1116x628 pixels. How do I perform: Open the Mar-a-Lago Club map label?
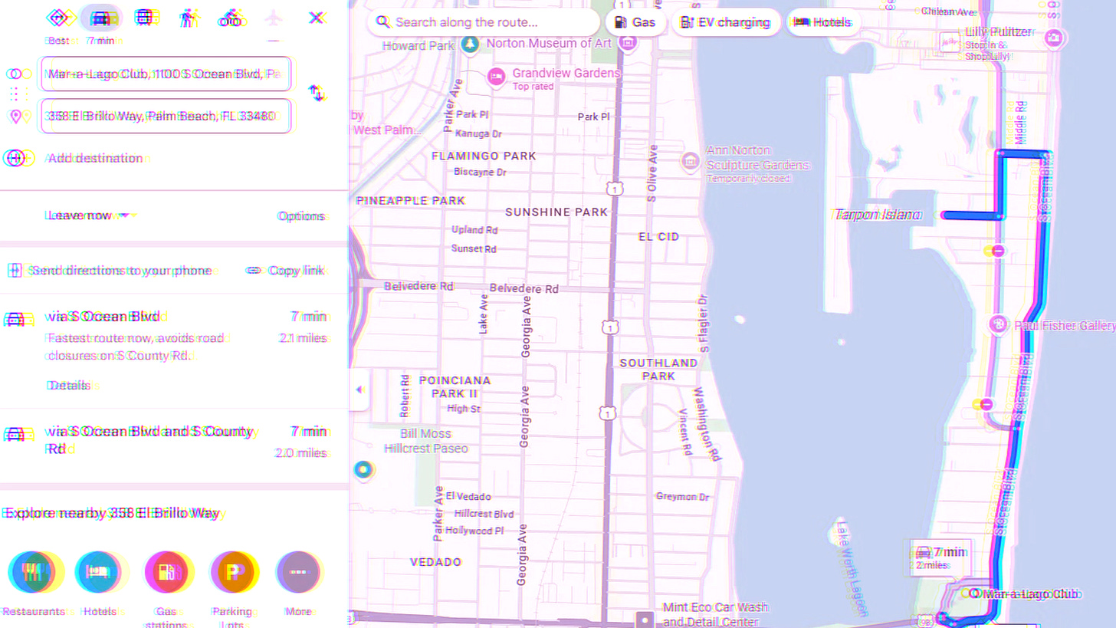(1030, 593)
